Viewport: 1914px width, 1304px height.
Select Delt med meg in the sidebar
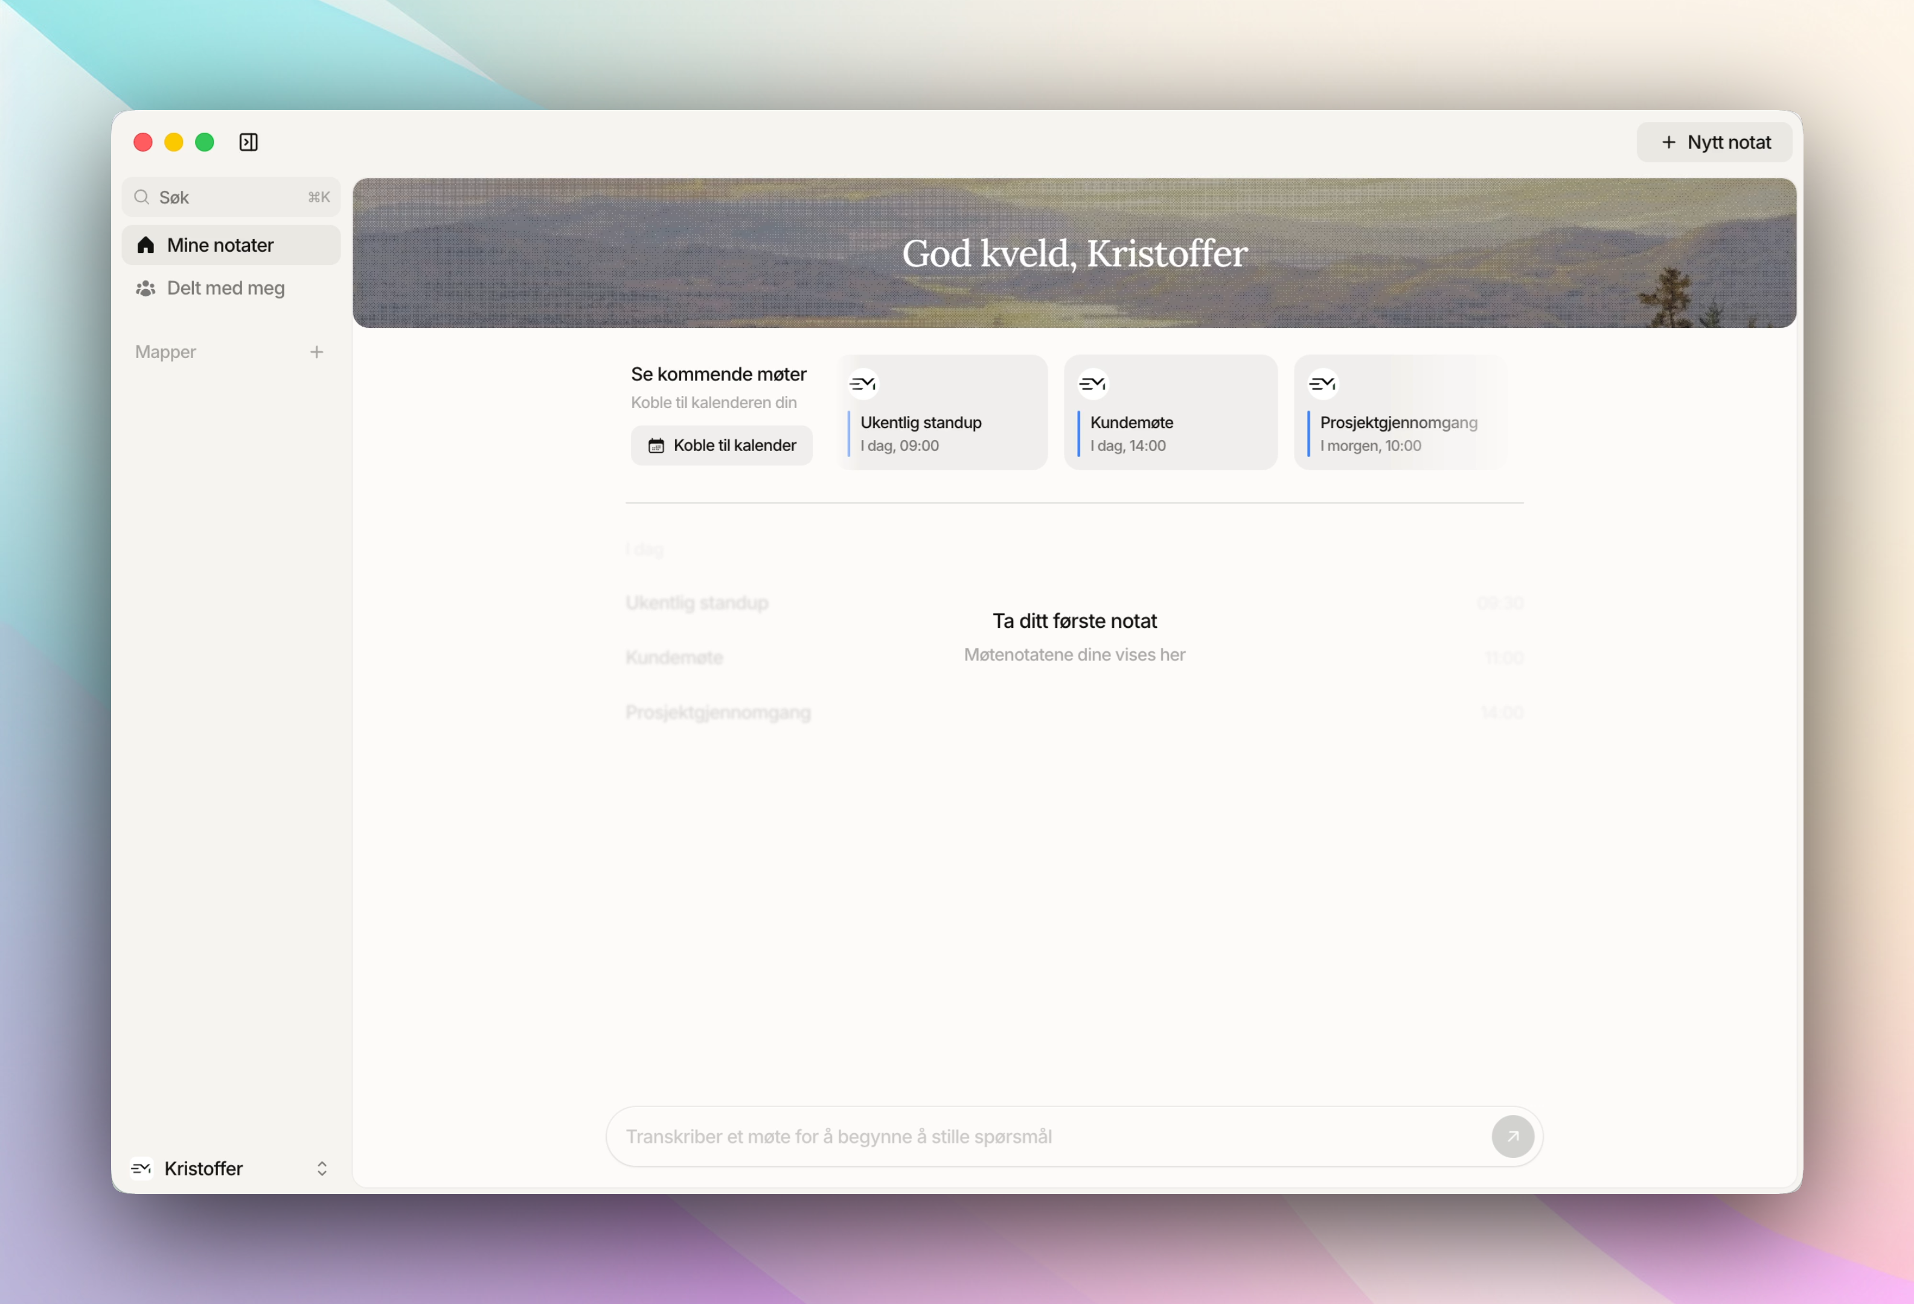click(x=226, y=288)
